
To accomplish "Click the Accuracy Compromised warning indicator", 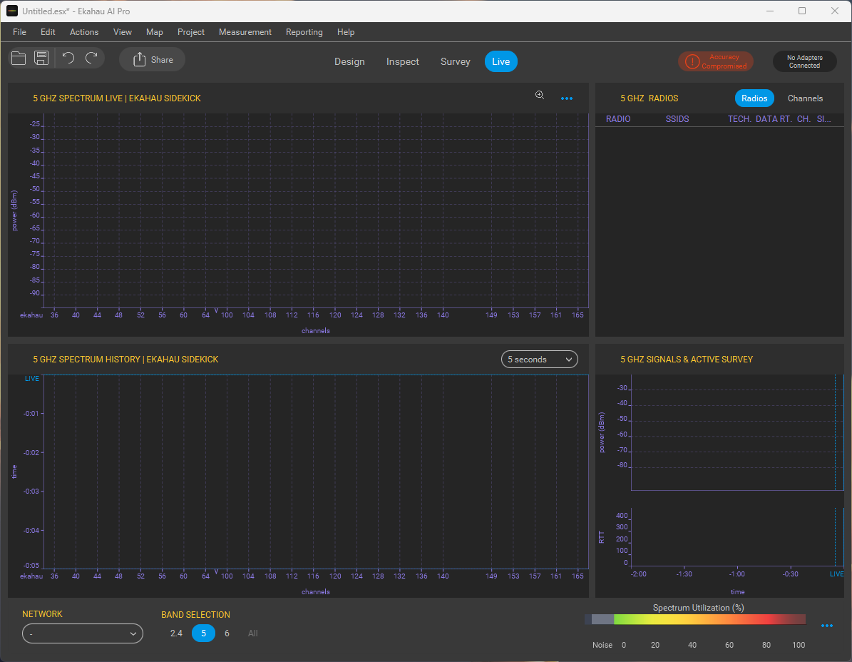I will coord(715,61).
